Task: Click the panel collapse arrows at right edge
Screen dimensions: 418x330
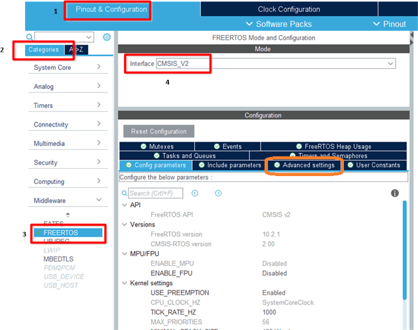Action: pos(412,39)
